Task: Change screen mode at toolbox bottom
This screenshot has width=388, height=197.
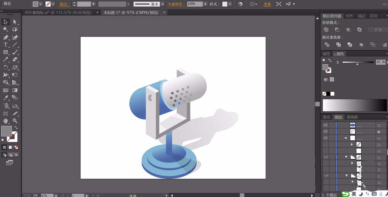Action: click(9, 162)
